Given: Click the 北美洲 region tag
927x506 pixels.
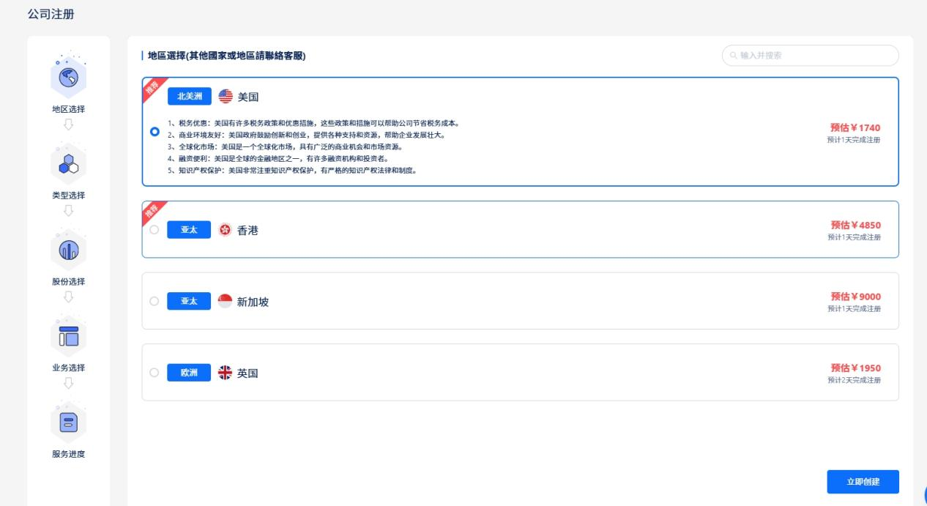Looking at the screenshot, I should pyautogui.click(x=189, y=97).
